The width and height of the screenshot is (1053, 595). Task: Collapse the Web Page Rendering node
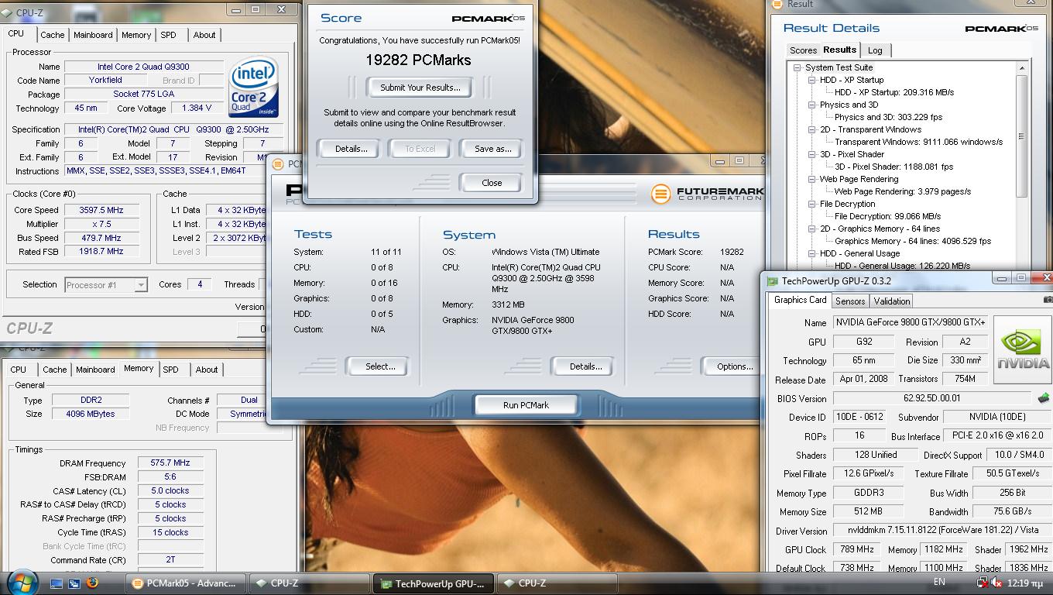tap(812, 179)
